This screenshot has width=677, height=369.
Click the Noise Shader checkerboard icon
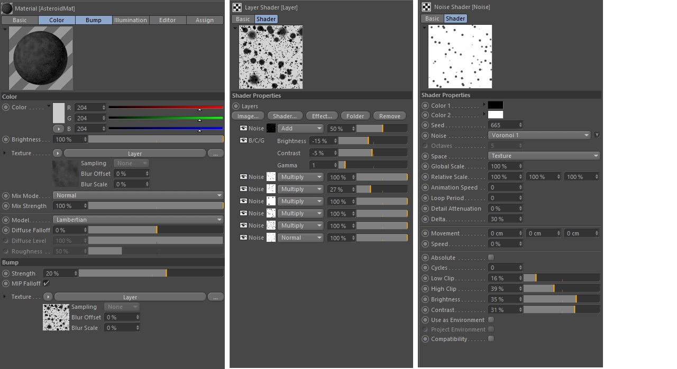[426, 7]
